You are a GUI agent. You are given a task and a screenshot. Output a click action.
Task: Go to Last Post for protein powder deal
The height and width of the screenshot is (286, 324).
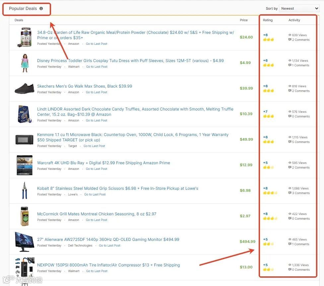pos(97,44)
